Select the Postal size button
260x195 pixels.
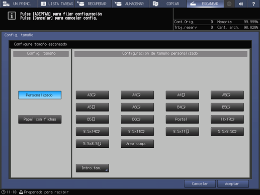(182, 119)
